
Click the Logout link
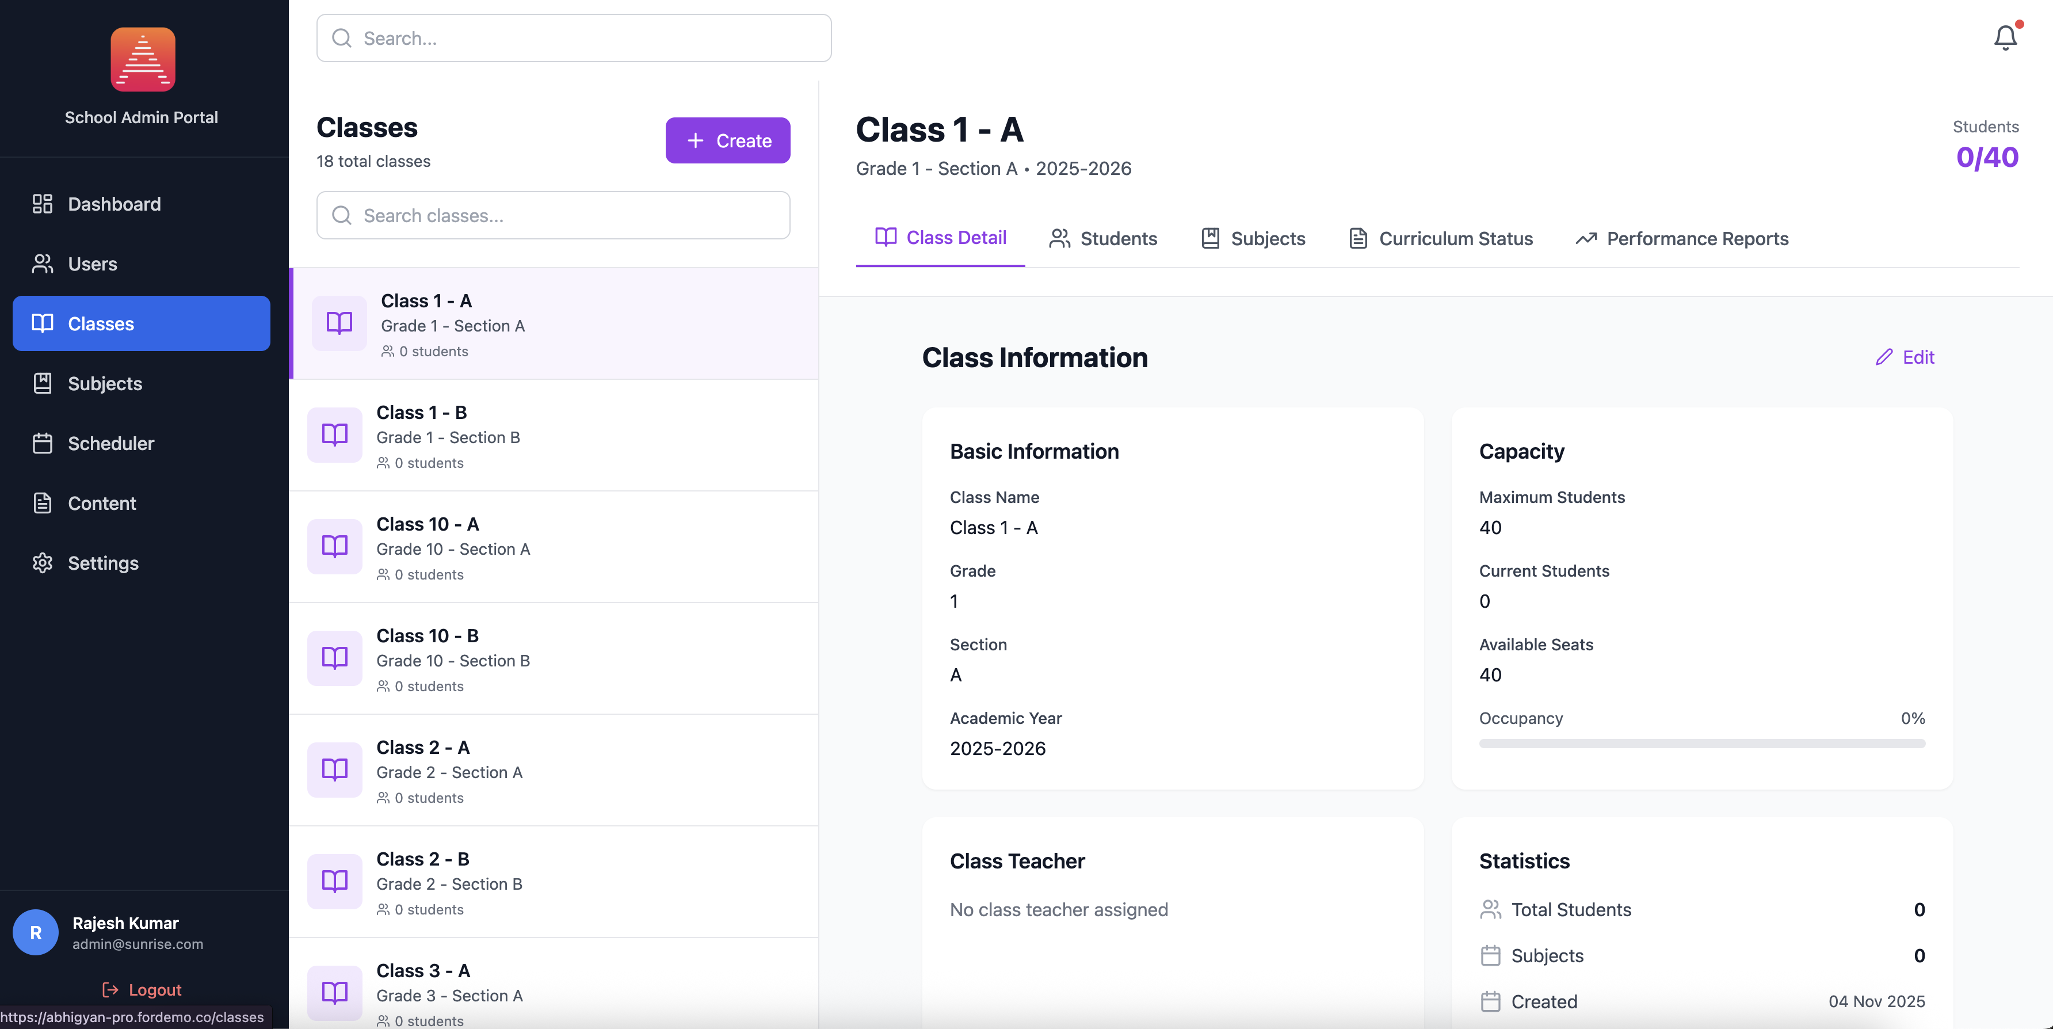point(142,989)
